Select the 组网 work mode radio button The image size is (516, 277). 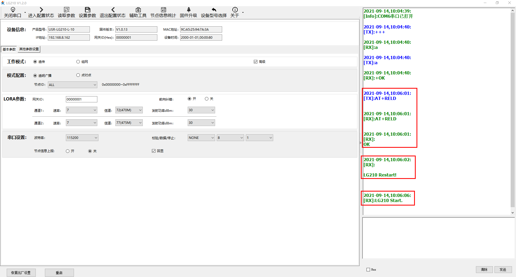coord(78,62)
